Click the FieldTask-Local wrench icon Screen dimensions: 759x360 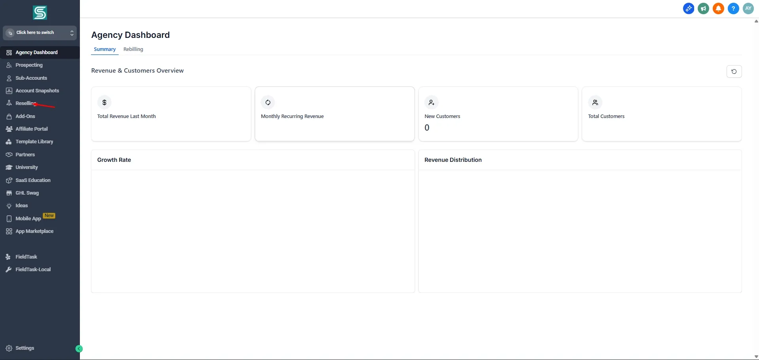pos(8,270)
